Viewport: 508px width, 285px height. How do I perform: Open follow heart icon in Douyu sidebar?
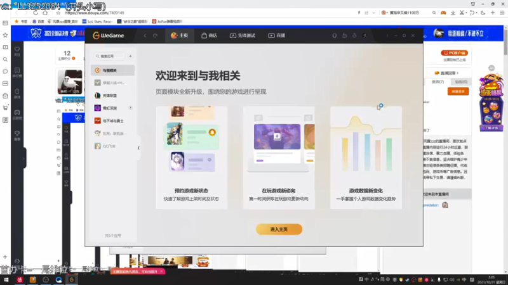coord(17,51)
